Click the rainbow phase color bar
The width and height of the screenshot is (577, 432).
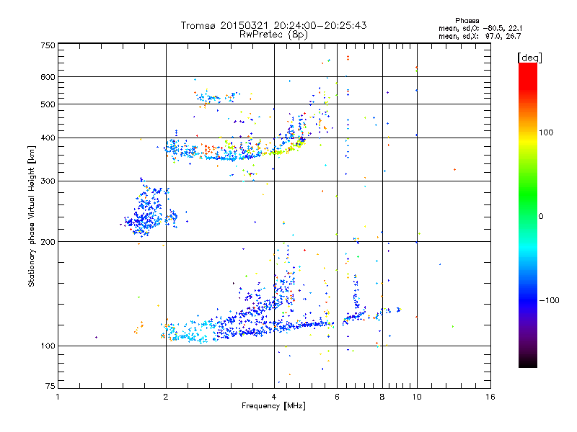click(x=528, y=215)
